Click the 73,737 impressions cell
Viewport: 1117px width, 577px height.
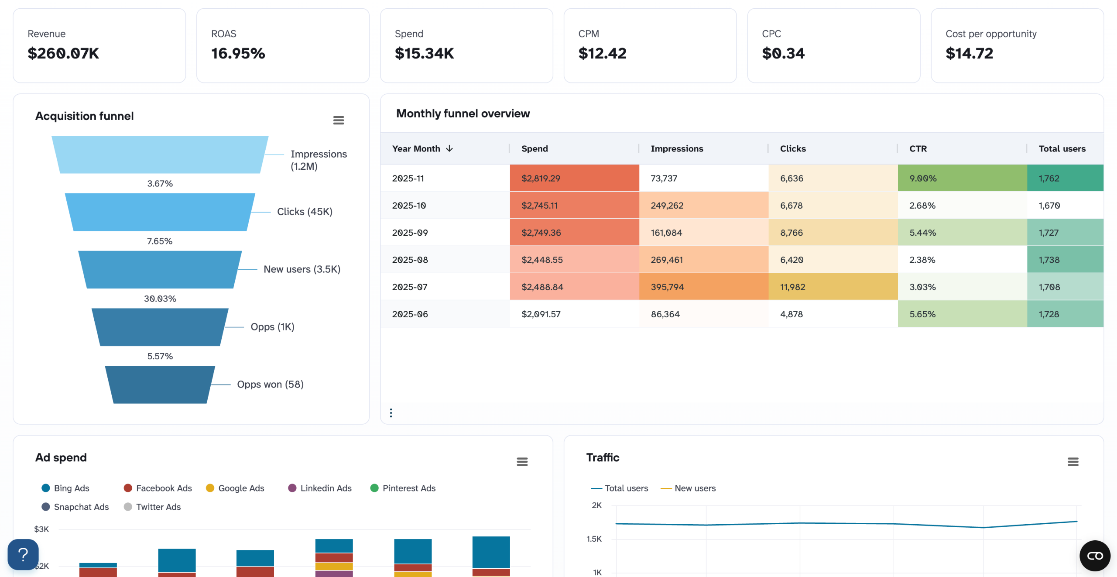(704, 178)
